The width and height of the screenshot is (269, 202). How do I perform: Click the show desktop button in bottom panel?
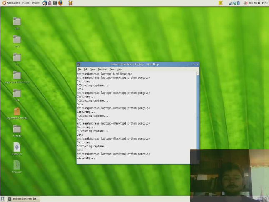3,199
